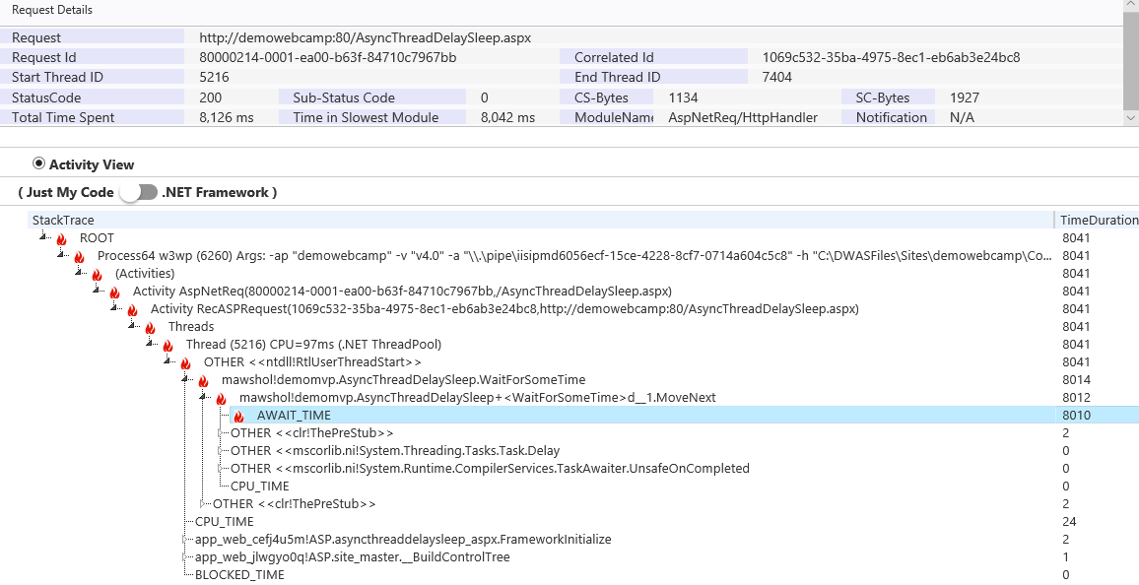Expand the site_master.__BuildControlTree node
The image size is (1139, 585).
point(184,556)
